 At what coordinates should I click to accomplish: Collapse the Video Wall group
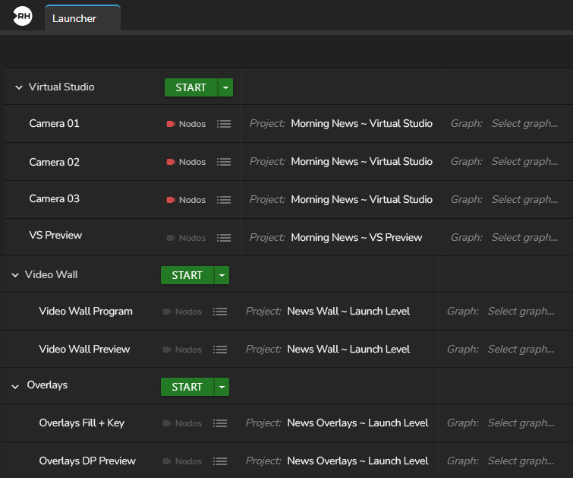(15, 275)
